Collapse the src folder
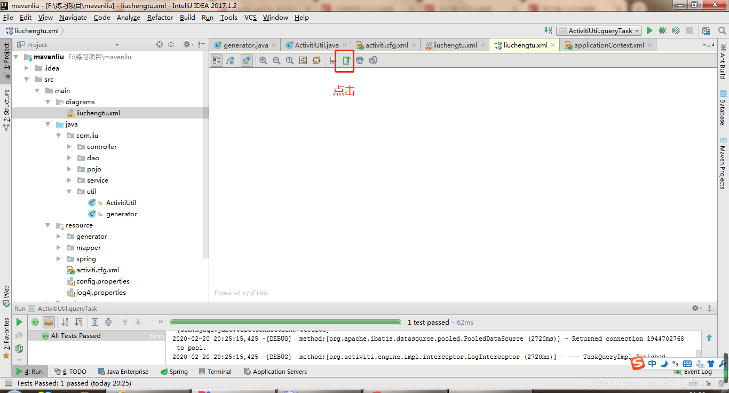Screen dimensions: 729x393 point(27,79)
